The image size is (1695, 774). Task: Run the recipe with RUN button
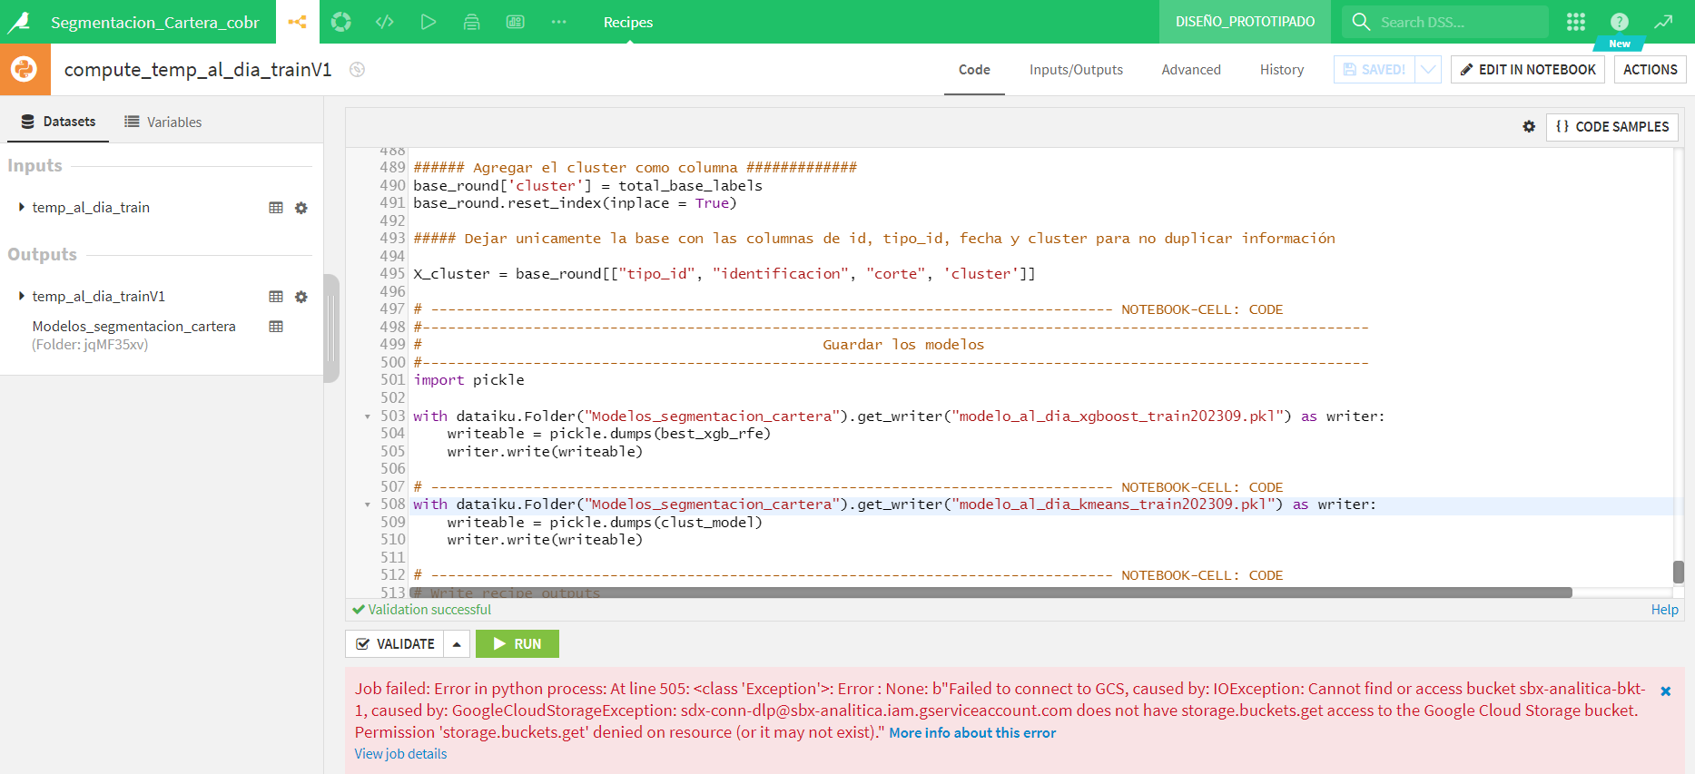pyautogui.click(x=517, y=644)
